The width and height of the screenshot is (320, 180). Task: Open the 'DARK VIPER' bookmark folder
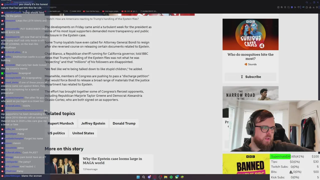(x=75, y=11)
